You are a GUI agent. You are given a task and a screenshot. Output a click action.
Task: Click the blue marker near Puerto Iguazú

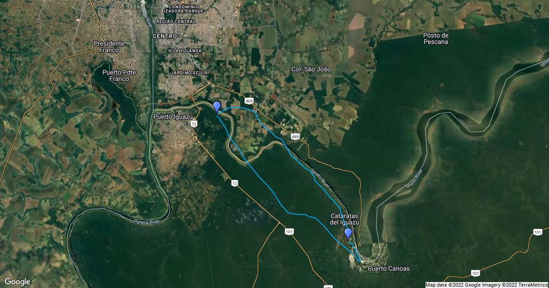tap(217, 108)
